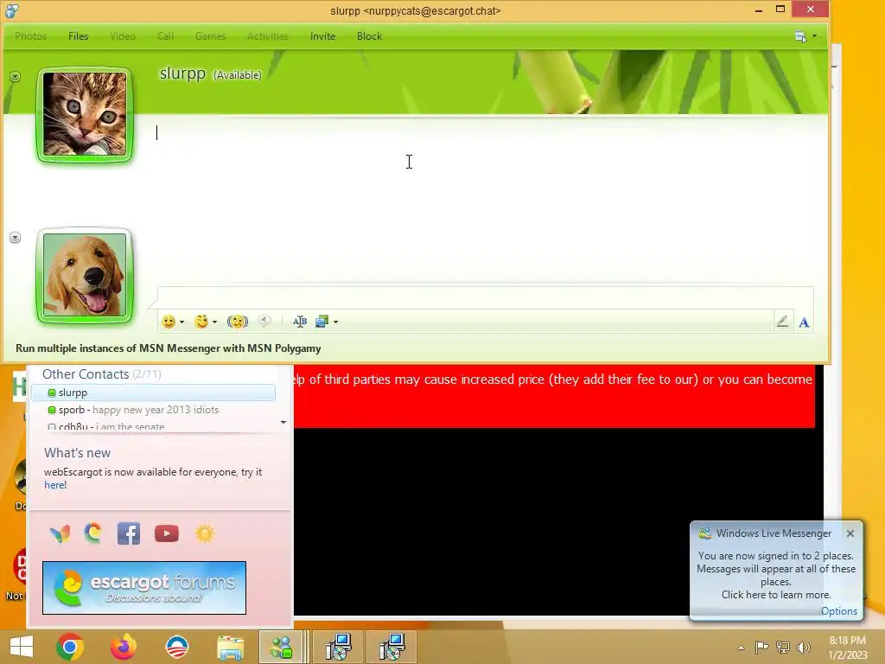Switch to Messenger taskbar button
Viewport: 885px width, 664px height.
[x=281, y=647]
